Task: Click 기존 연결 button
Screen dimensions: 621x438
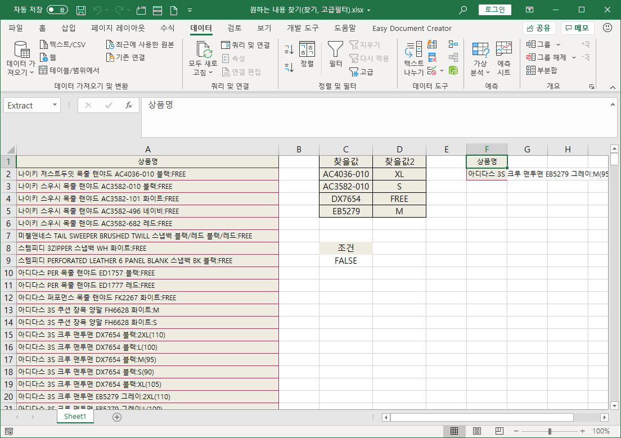Action: (x=125, y=57)
